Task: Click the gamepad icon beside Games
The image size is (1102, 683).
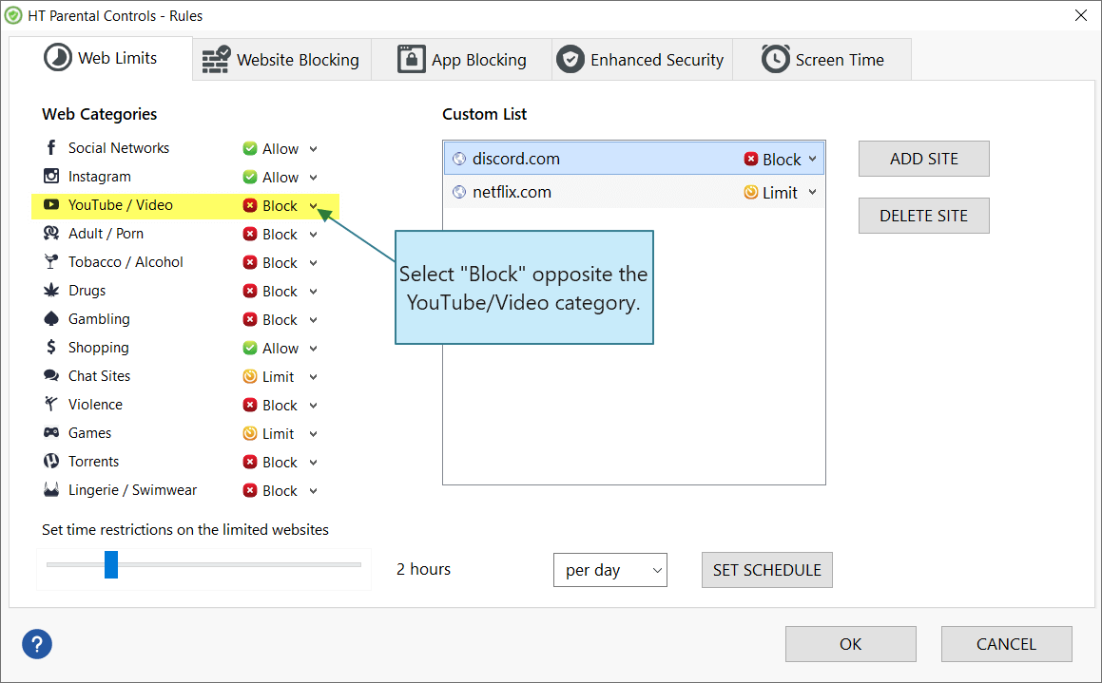Action: [x=51, y=432]
